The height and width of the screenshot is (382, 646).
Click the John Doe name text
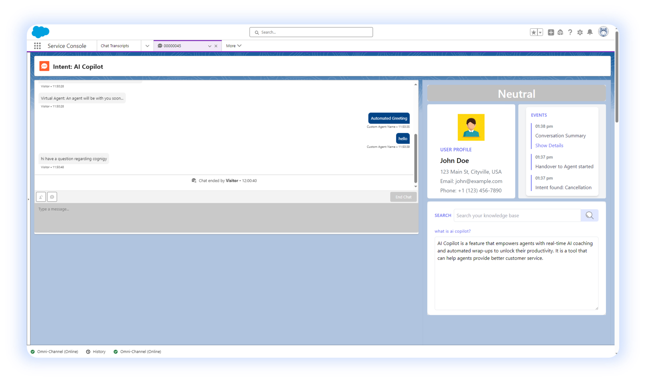455,161
